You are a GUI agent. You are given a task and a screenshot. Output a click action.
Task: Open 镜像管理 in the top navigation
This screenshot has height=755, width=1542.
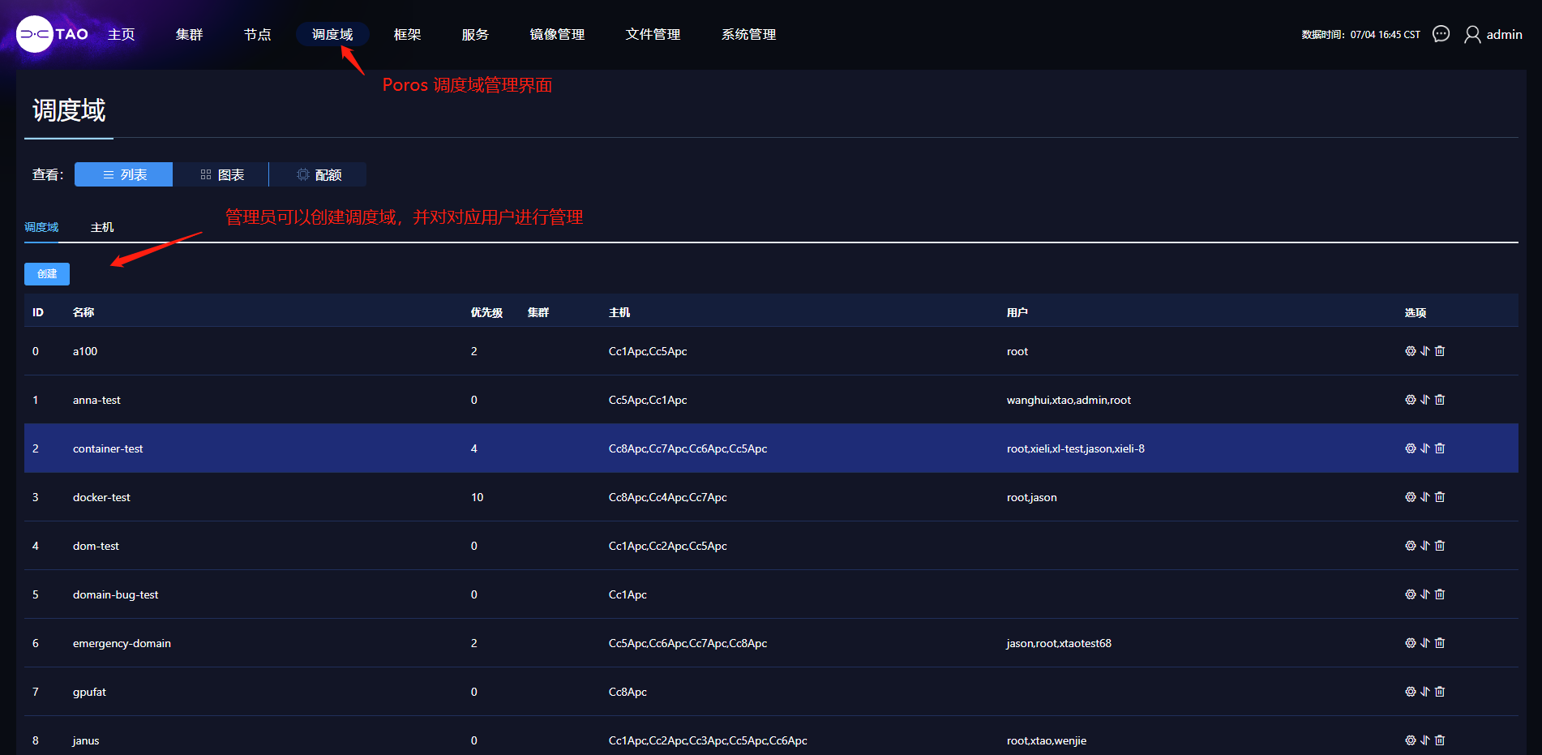[x=557, y=34]
